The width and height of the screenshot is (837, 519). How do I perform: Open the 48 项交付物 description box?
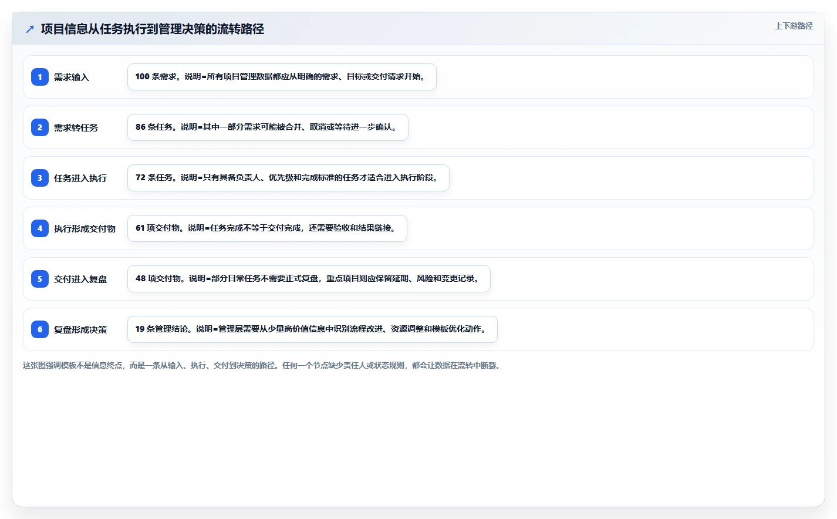309,279
